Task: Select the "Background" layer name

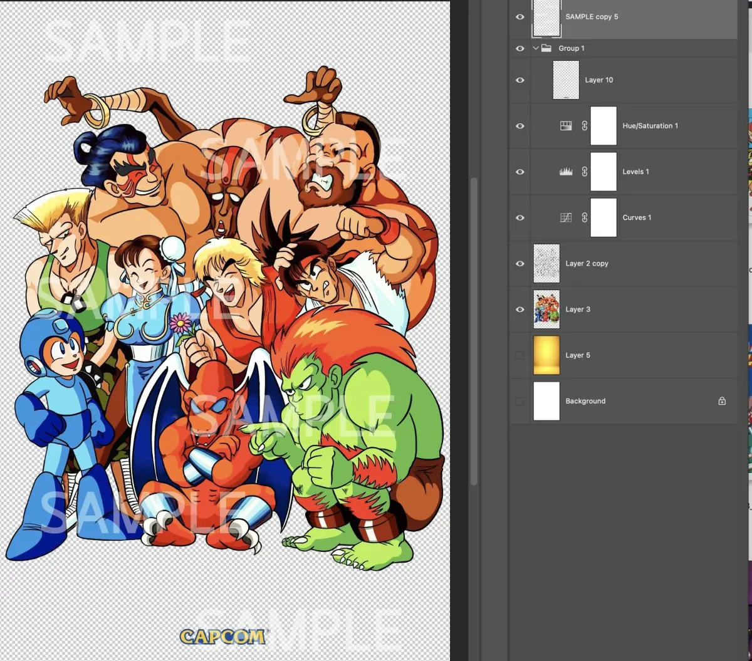Action: click(585, 401)
